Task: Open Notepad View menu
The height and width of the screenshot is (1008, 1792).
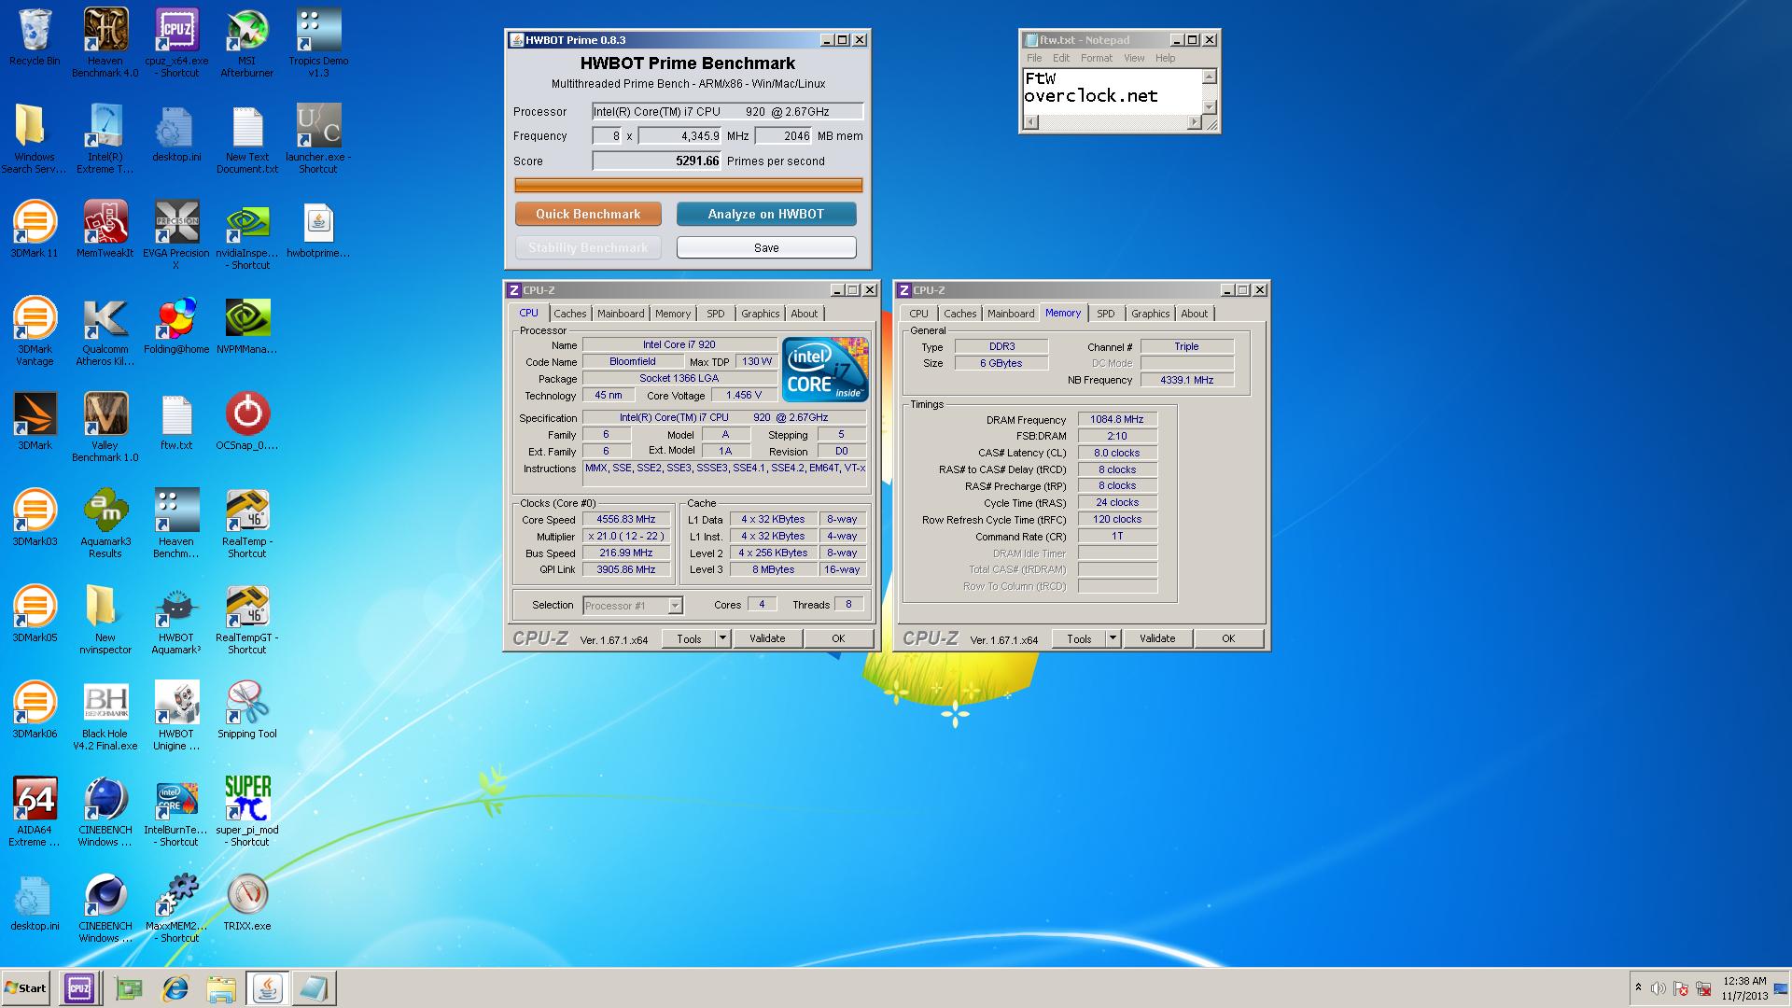Action: [x=1134, y=58]
